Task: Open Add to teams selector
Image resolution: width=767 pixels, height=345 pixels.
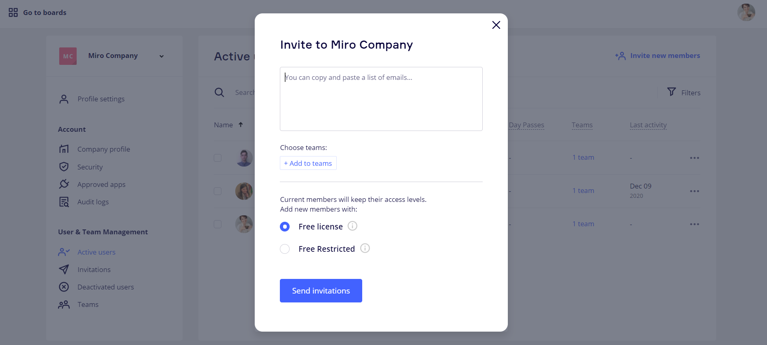Action: click(x=308, y=163)
